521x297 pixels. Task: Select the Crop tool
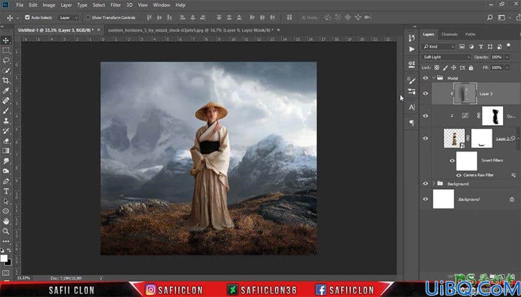pos(6,80)
